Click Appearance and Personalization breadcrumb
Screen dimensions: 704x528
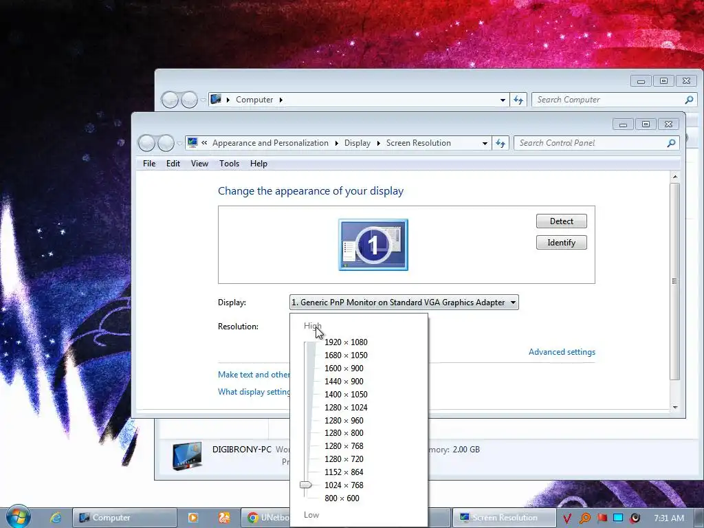[270, 143]
